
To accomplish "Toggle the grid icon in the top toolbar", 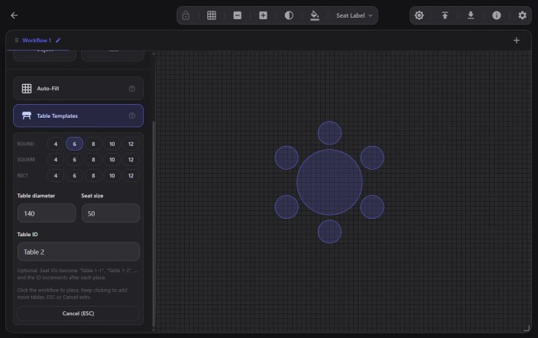I will pos(212,15).
